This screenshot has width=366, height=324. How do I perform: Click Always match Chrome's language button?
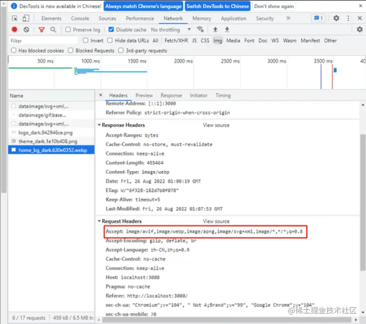[x=143, y=7]
